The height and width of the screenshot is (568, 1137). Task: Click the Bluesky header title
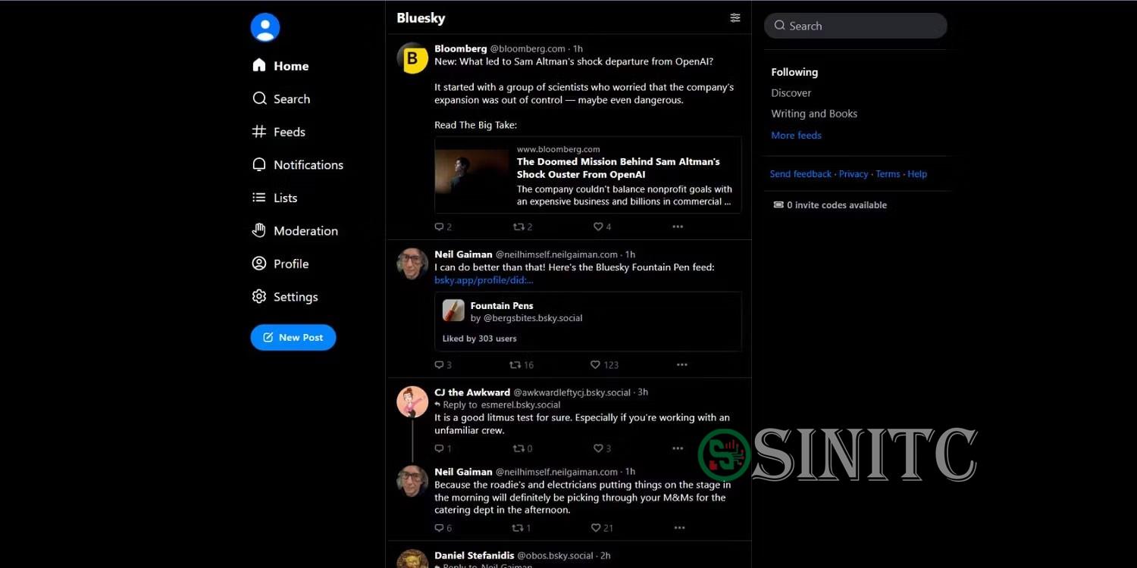(x=421, y=18)
